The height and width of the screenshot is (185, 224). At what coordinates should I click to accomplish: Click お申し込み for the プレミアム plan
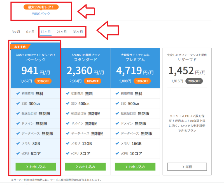tap(135, 167)
